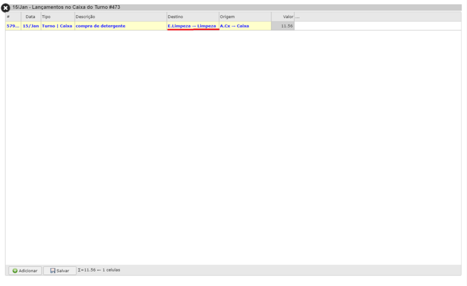
Task: Click the Data column header
Action: pos(31,17)
